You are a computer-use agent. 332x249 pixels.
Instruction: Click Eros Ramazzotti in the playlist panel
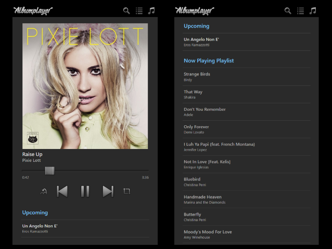coord(196,45)
